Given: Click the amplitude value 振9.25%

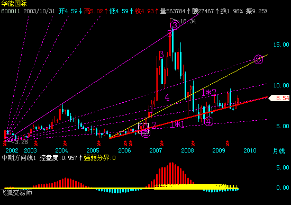Looking at the screenshot, I should [257, 11].
